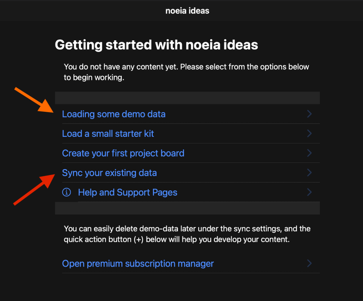The height and width of the screenshot is (301, 363).
Task: Select Loading some demo data
Action: coord(113,114)
